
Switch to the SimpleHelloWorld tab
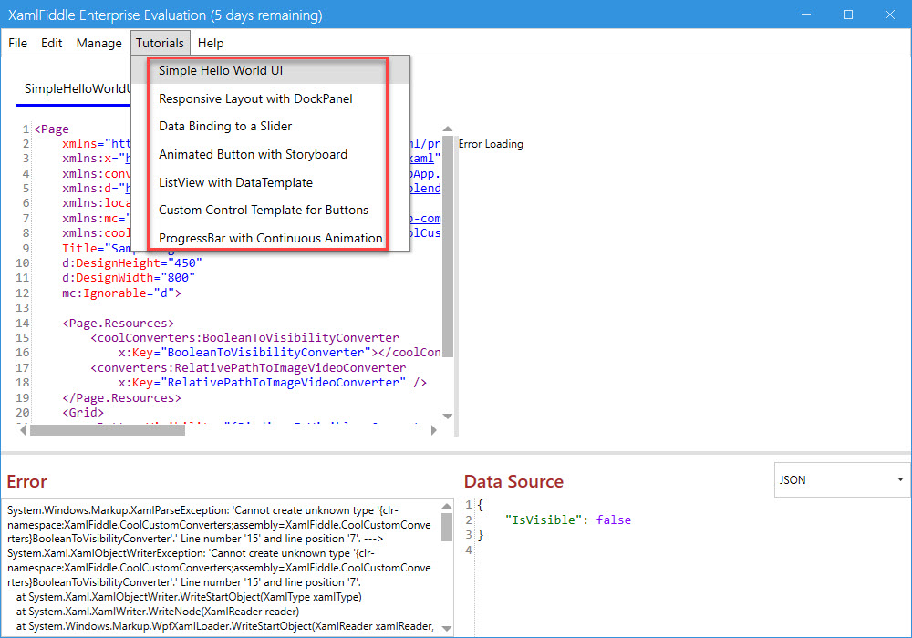pyautogui.click(x=74, y=89)
